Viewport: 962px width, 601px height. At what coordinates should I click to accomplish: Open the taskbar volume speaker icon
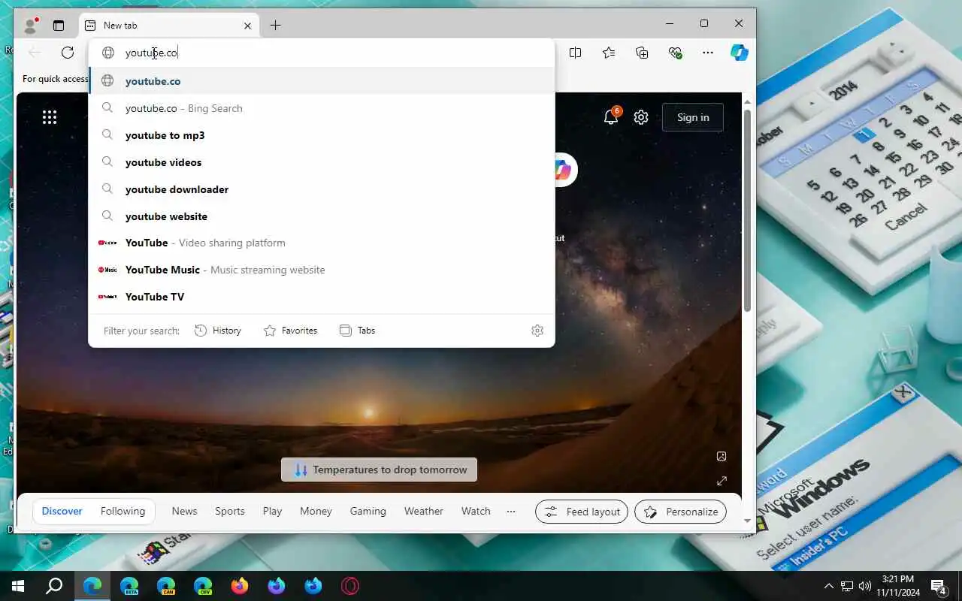coord(865,586)
